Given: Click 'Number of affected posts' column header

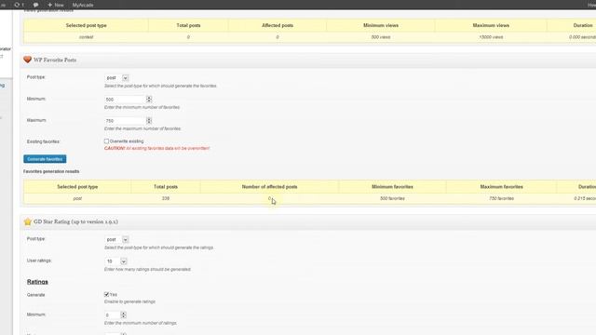Looking at the screenshot, I should click(269, 187).
